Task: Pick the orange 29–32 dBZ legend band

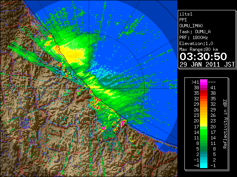Action: click(204, 104)
